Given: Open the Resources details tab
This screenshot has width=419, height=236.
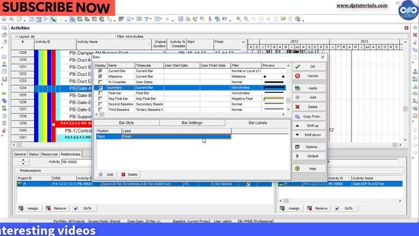Looking at the screenshot, I should tap(50, 155).
